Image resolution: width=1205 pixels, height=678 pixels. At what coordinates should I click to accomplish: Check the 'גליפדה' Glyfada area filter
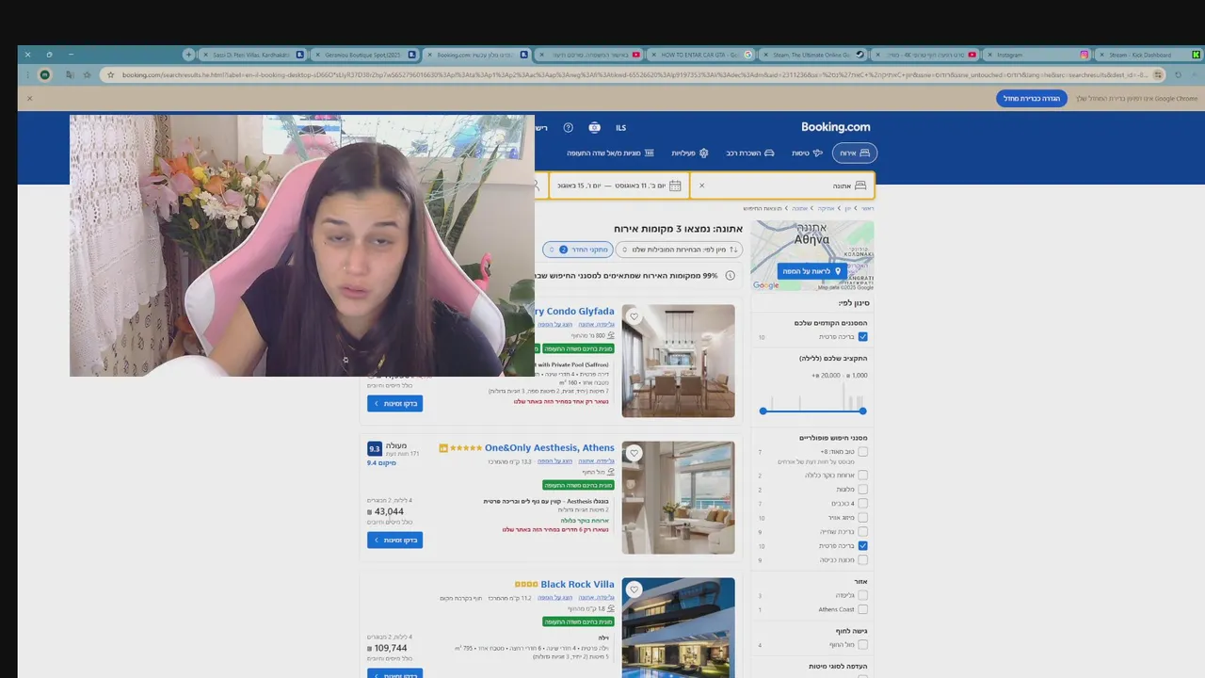point(862,595)
